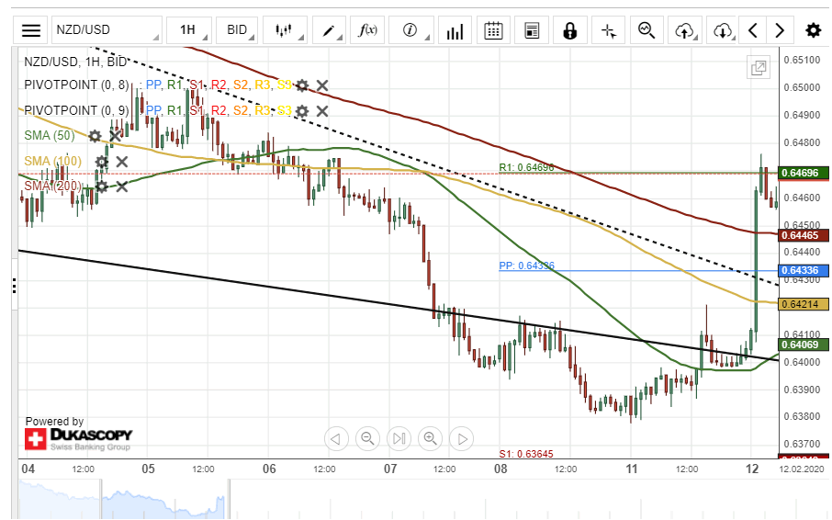Open the cloud download dropdown
Viewport: 832px width, 520px height.
pos(724,30)
